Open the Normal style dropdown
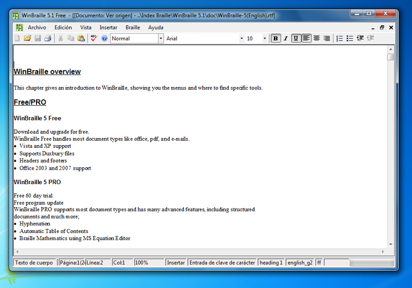This screenshot has height=288, width=412. 161,38
